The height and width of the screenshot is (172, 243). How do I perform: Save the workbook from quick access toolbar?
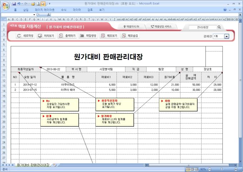tap(14, 4)
